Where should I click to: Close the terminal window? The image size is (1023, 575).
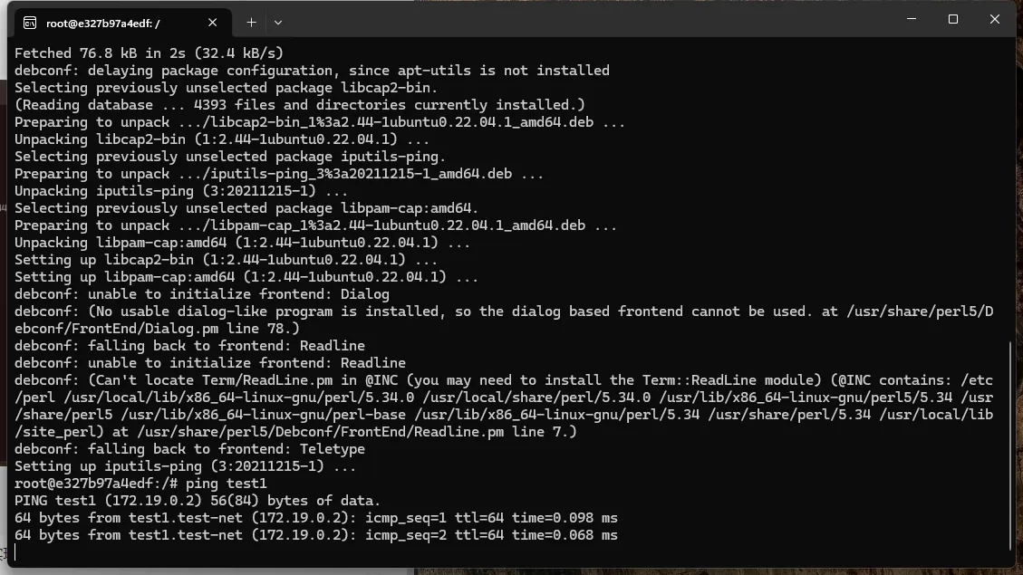pos(994,19)
